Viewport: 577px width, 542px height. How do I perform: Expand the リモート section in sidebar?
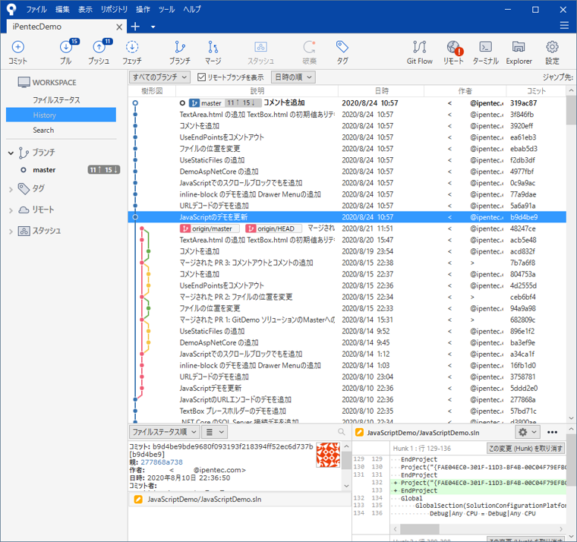click(11, 210)
